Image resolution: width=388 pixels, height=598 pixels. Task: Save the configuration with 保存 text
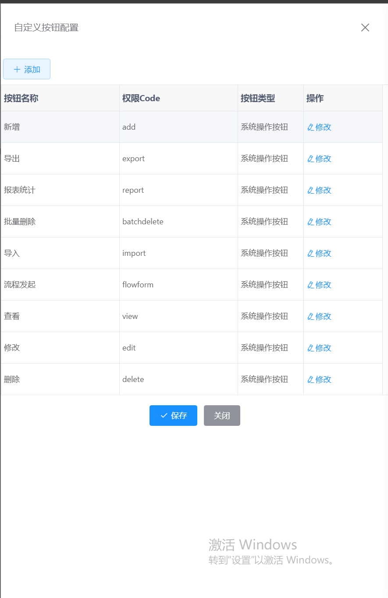(x=179, y=415)
